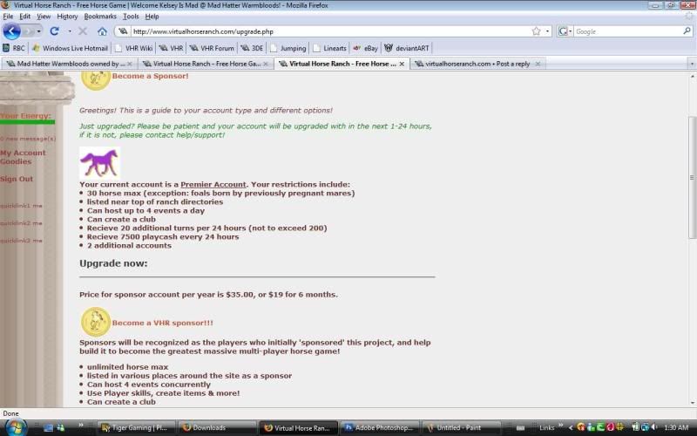Click the green Your Energy progress bar
Viewport: 697px width, 436px height.
[x=27, y=122]
